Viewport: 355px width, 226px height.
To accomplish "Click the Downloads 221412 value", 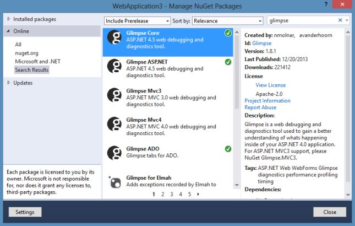I will point(282,67).
